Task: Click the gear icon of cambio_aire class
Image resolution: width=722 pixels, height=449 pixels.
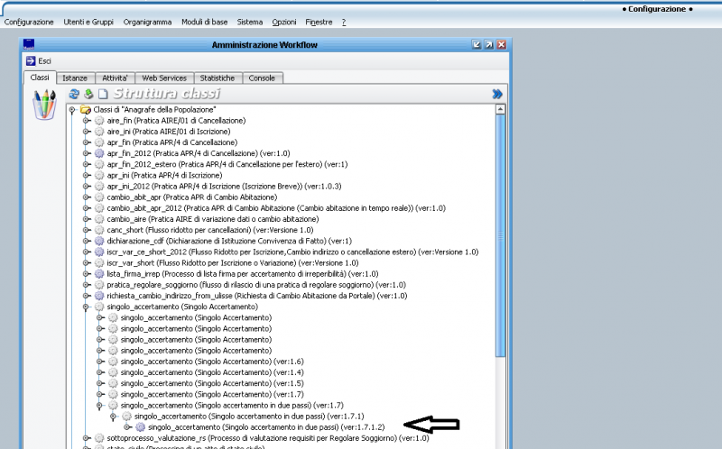Action: (x=99, y=219)
